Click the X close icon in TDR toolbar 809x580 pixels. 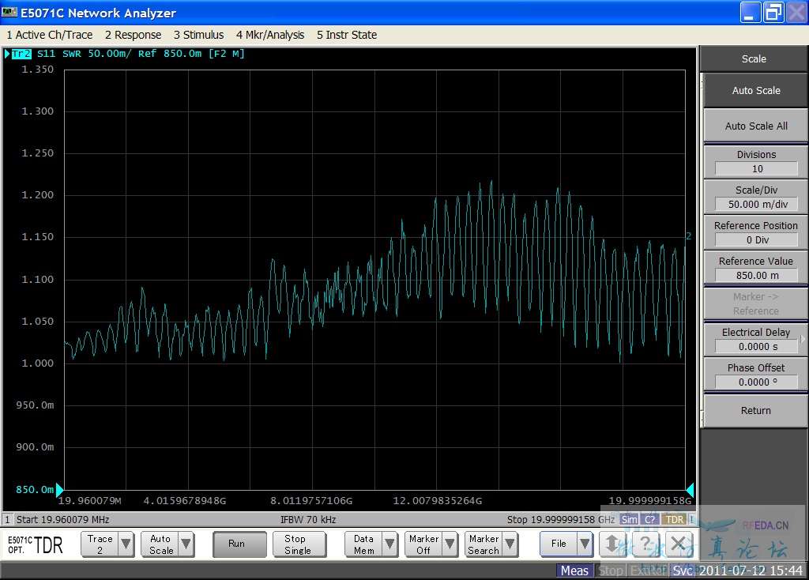click(x=679, y=544)
